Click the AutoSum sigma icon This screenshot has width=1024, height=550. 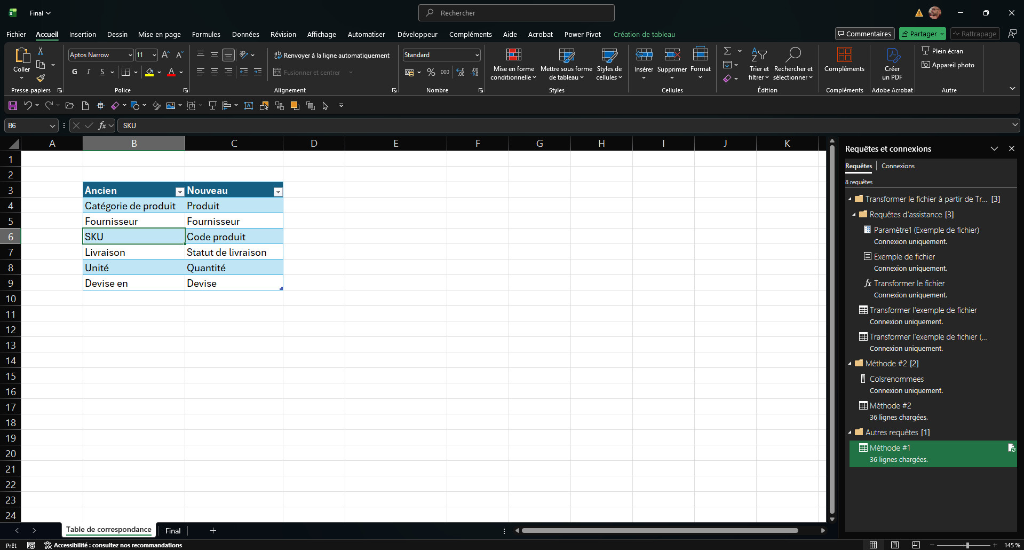(727, 51)
